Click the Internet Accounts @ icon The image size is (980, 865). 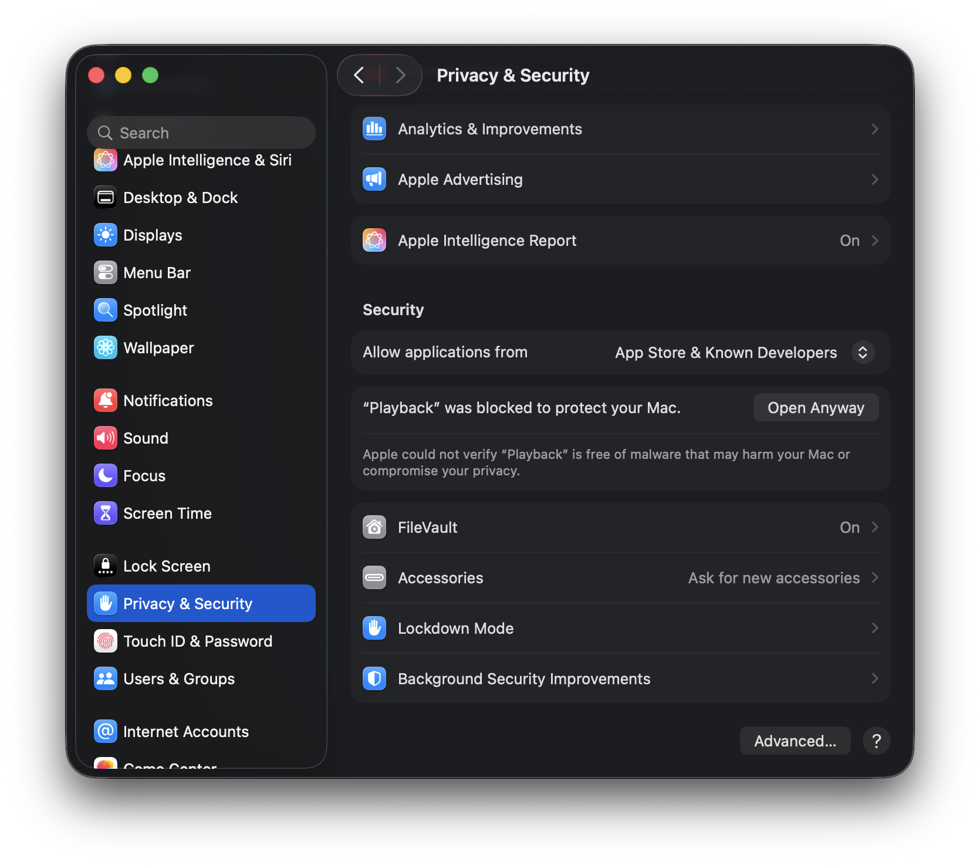click(106, 732)
